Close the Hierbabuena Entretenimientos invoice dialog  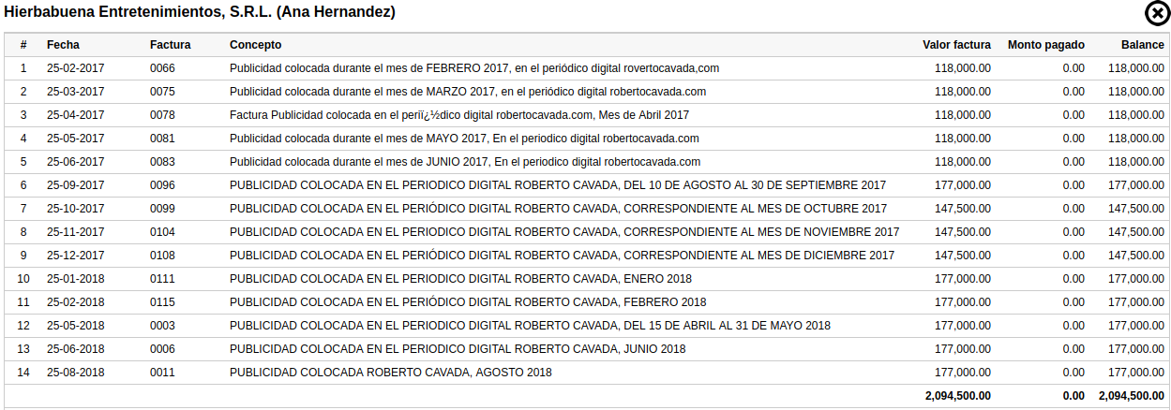point(1158,13)
